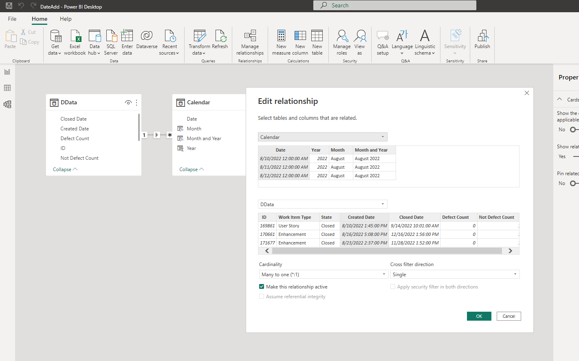Import from Excel workbook
The image size is (579, 361).
click(x=75, y=42)
